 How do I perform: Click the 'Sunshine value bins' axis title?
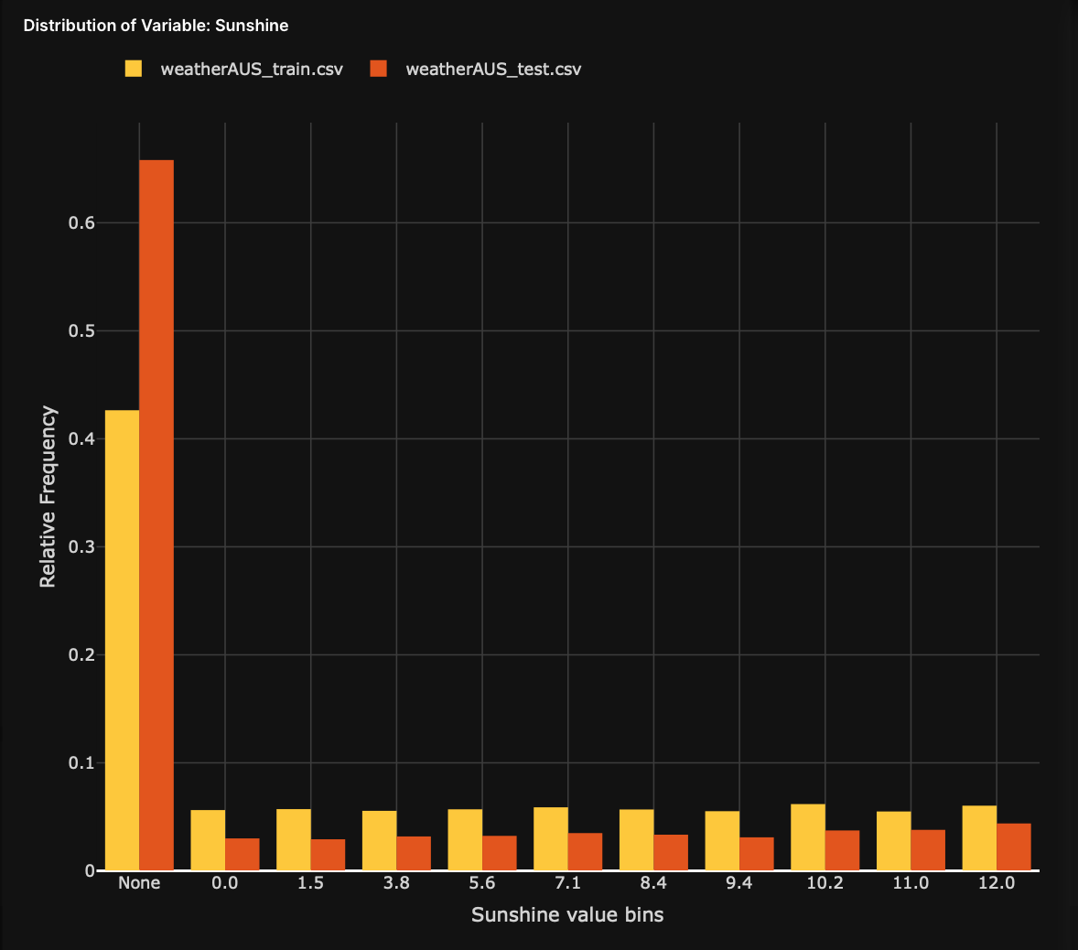coord(567,914)
